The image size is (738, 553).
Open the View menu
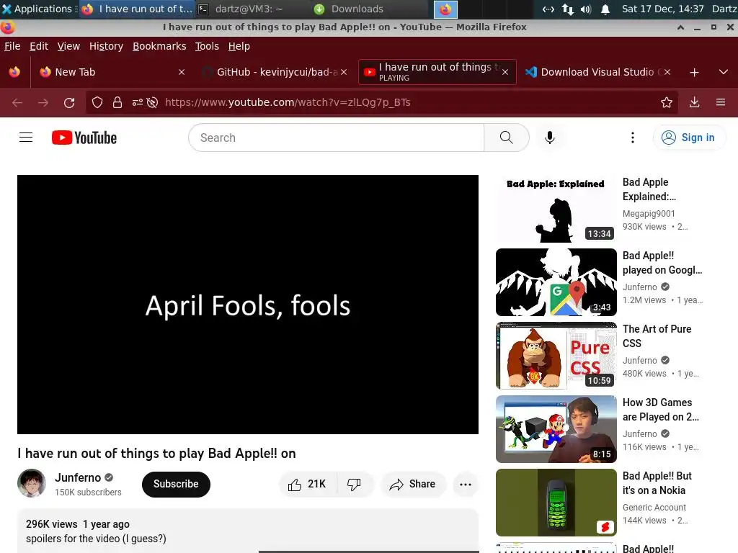(68, 46)
